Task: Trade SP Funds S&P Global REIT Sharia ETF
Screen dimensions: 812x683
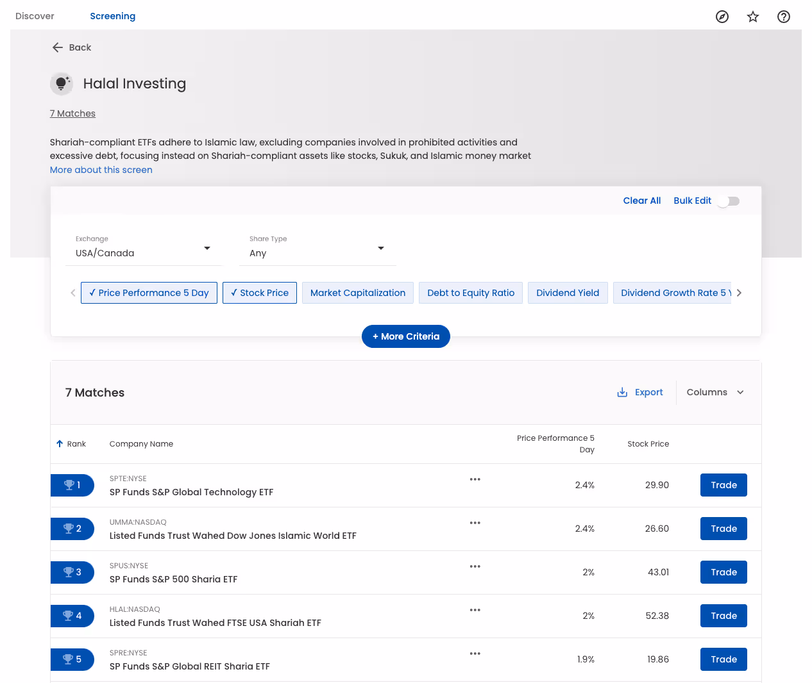Action: [x=723, y=659]
